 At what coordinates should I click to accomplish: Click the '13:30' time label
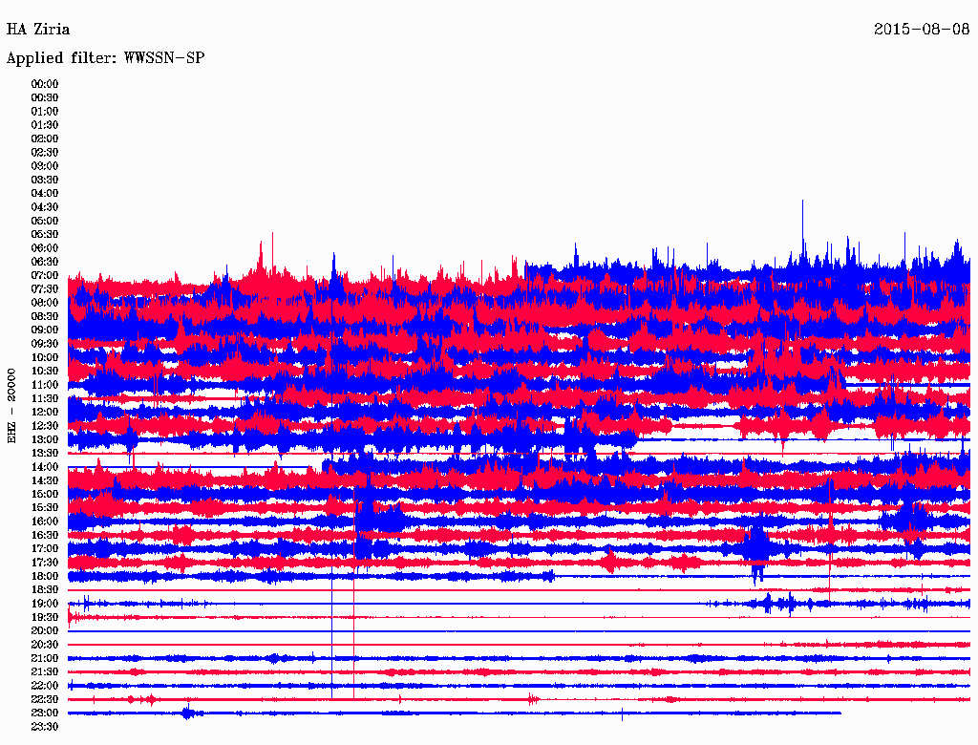[45, 454]
